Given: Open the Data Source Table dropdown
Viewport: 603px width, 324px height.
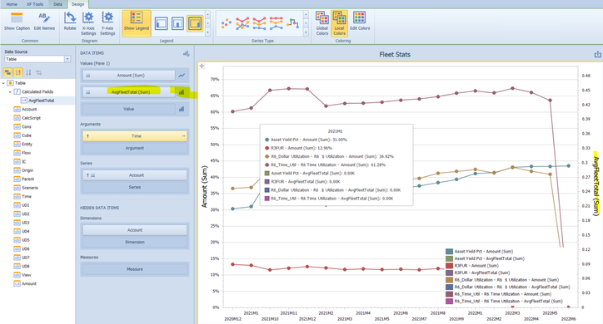Looking at the screenshot, I should coord(67,59).
